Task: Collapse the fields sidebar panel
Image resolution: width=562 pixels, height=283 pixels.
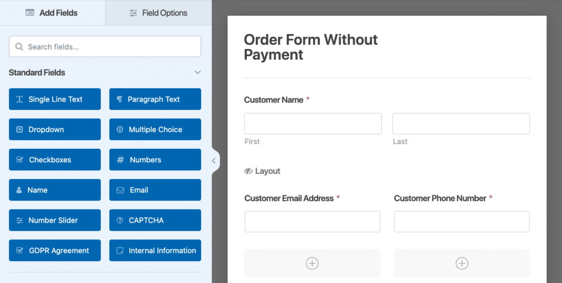Action: 214,161
